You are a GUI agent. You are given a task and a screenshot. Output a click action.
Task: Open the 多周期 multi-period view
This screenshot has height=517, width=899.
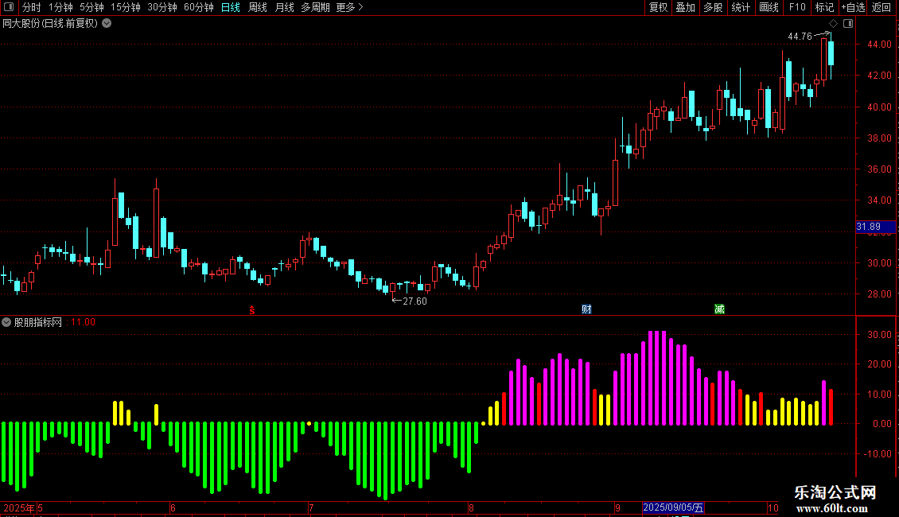(x=315, y=7)
